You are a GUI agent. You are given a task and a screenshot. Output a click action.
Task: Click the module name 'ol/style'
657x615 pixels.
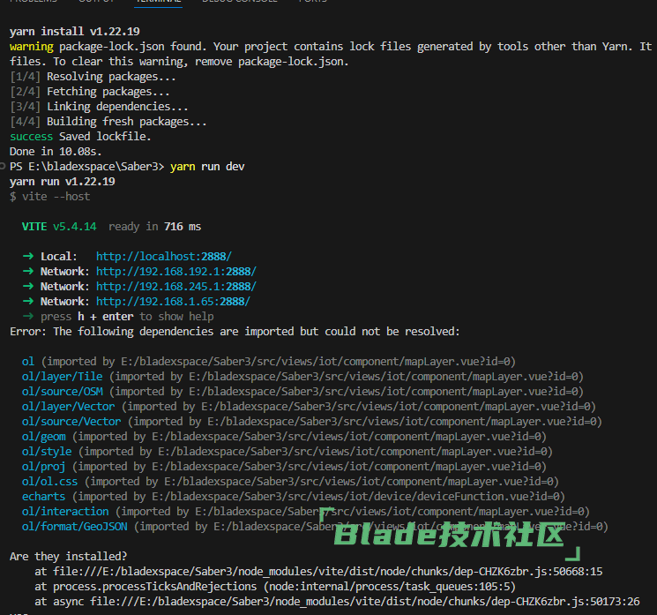coord(47,452)
